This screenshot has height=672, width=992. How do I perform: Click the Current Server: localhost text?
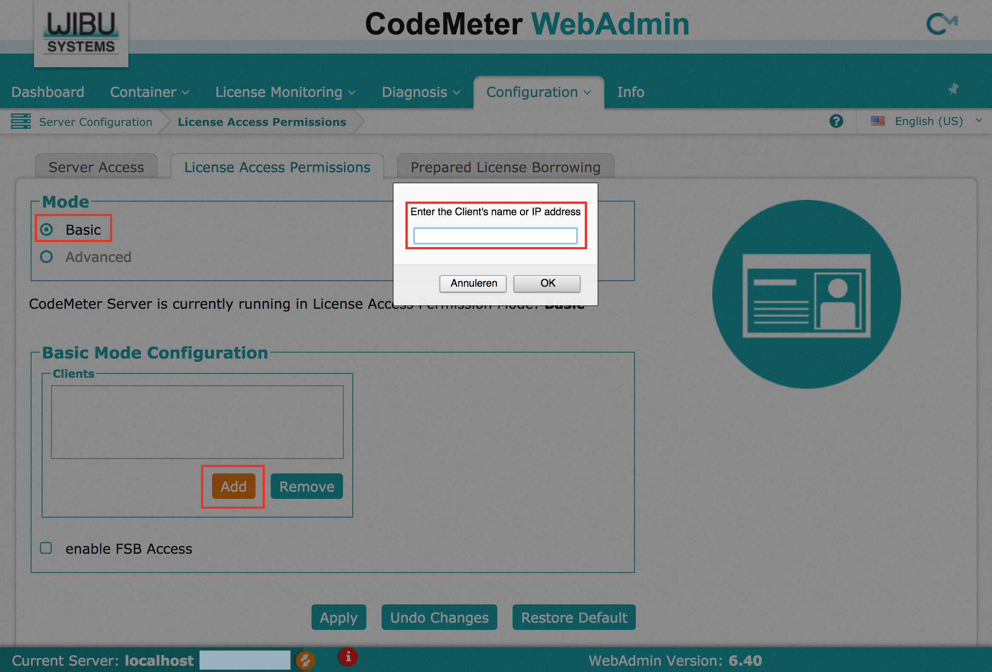tap(102, 661)
